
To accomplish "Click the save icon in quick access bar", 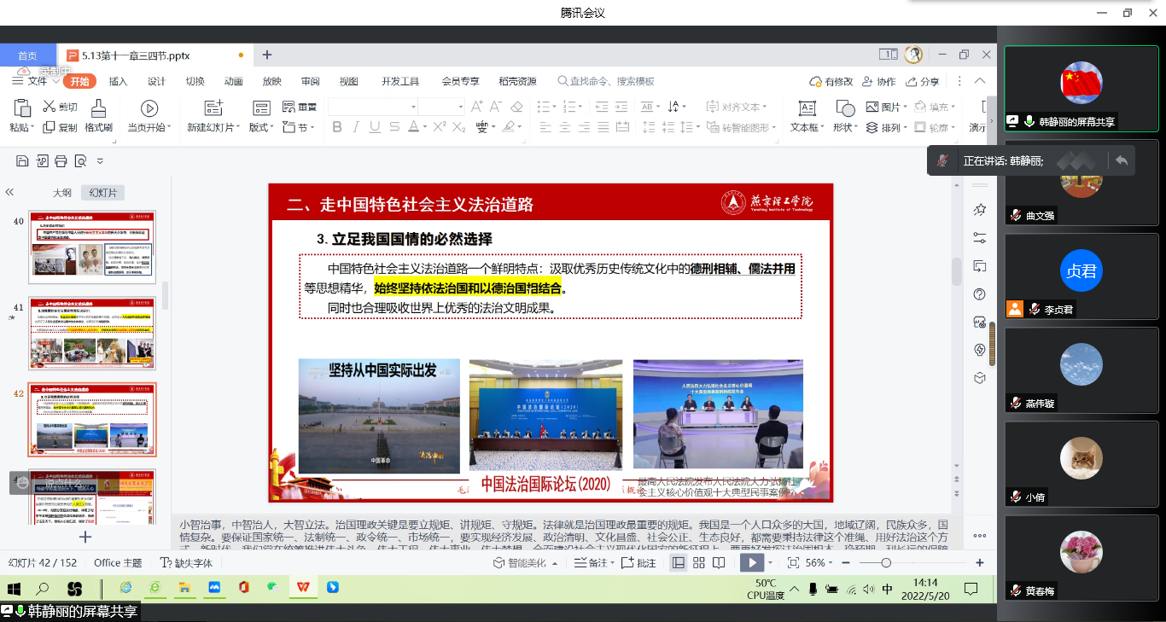I will tap(21, 161).
